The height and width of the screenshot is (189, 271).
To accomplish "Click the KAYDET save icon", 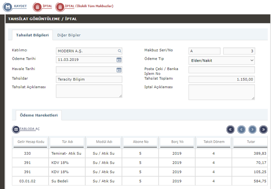I will [8, 6].
